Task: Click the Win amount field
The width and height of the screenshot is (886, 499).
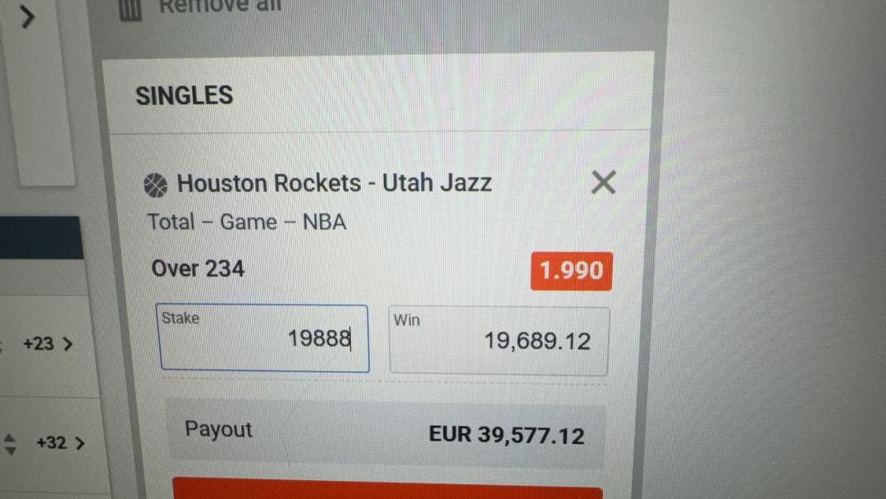Action: click(499, 341)
